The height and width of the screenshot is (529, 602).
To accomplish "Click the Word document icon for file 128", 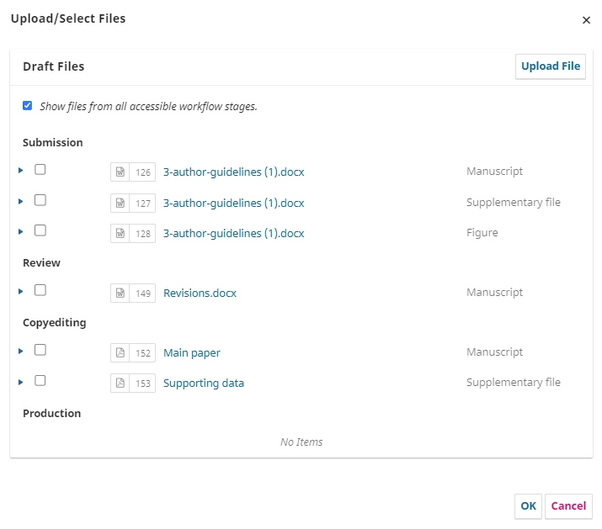I will tap(120, 234).
